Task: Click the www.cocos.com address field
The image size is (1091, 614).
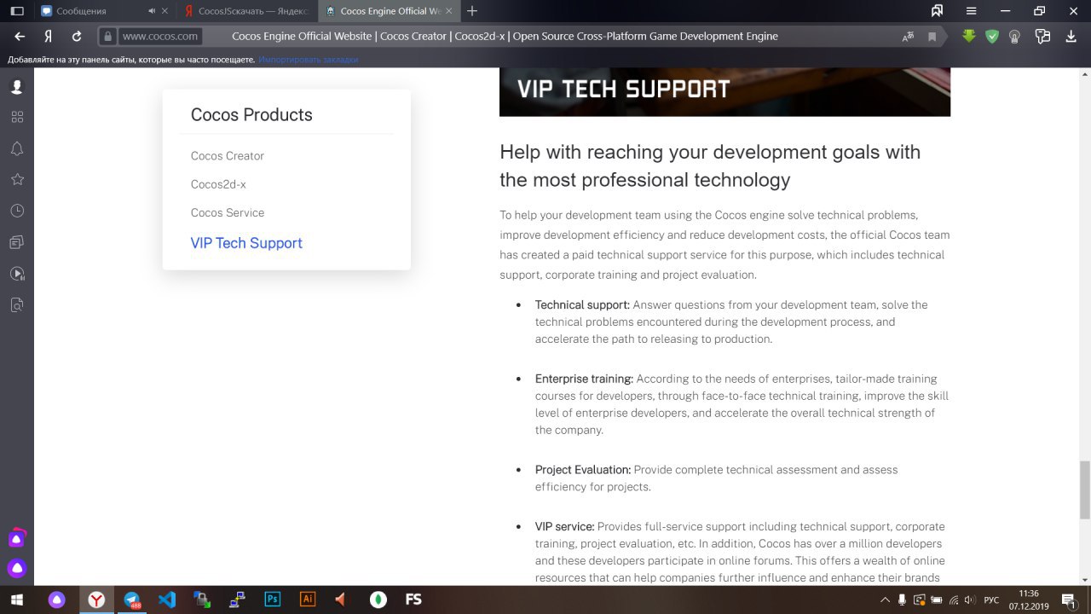Action: [x=159, y=37]
